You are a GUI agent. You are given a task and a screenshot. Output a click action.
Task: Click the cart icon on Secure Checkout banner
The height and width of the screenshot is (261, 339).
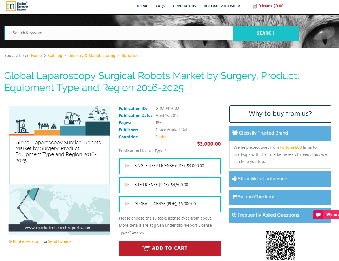[234, 197]
